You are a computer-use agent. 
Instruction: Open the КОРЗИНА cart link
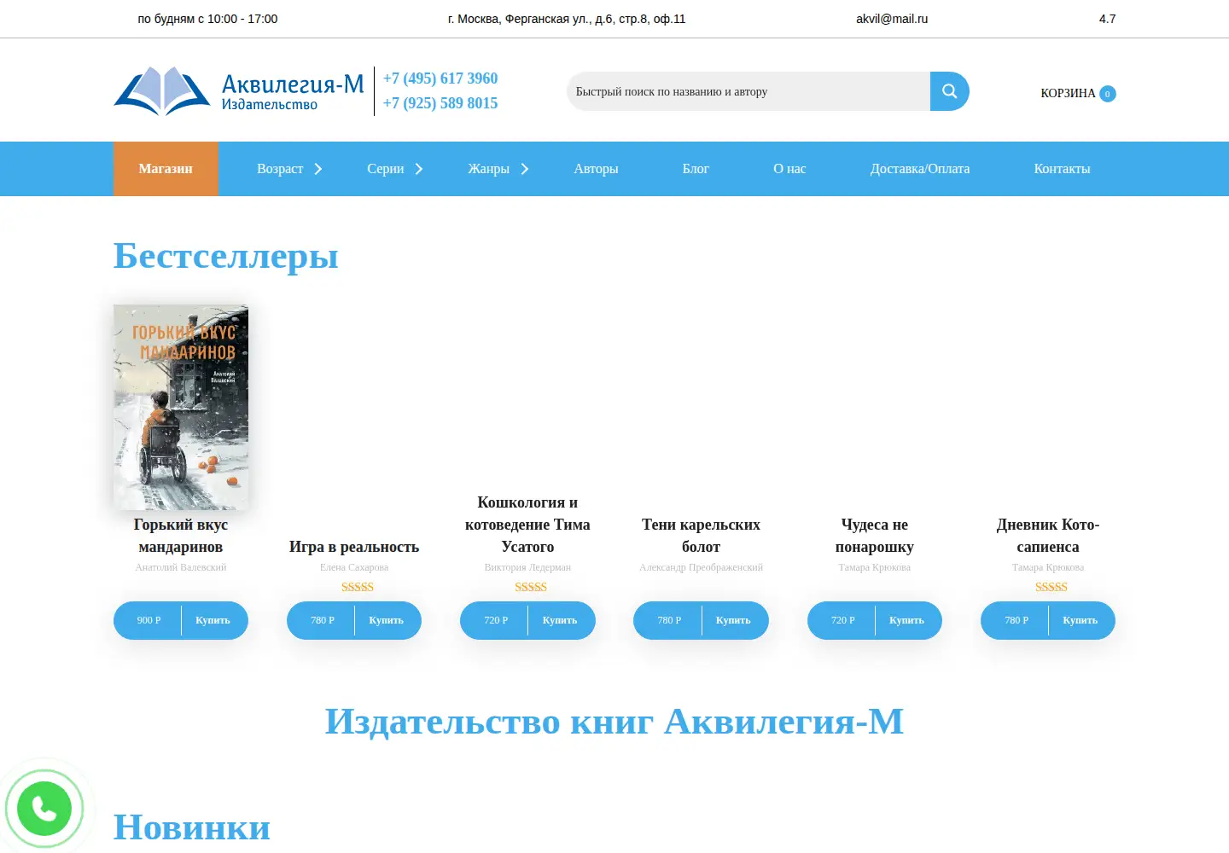[1068, 93]
